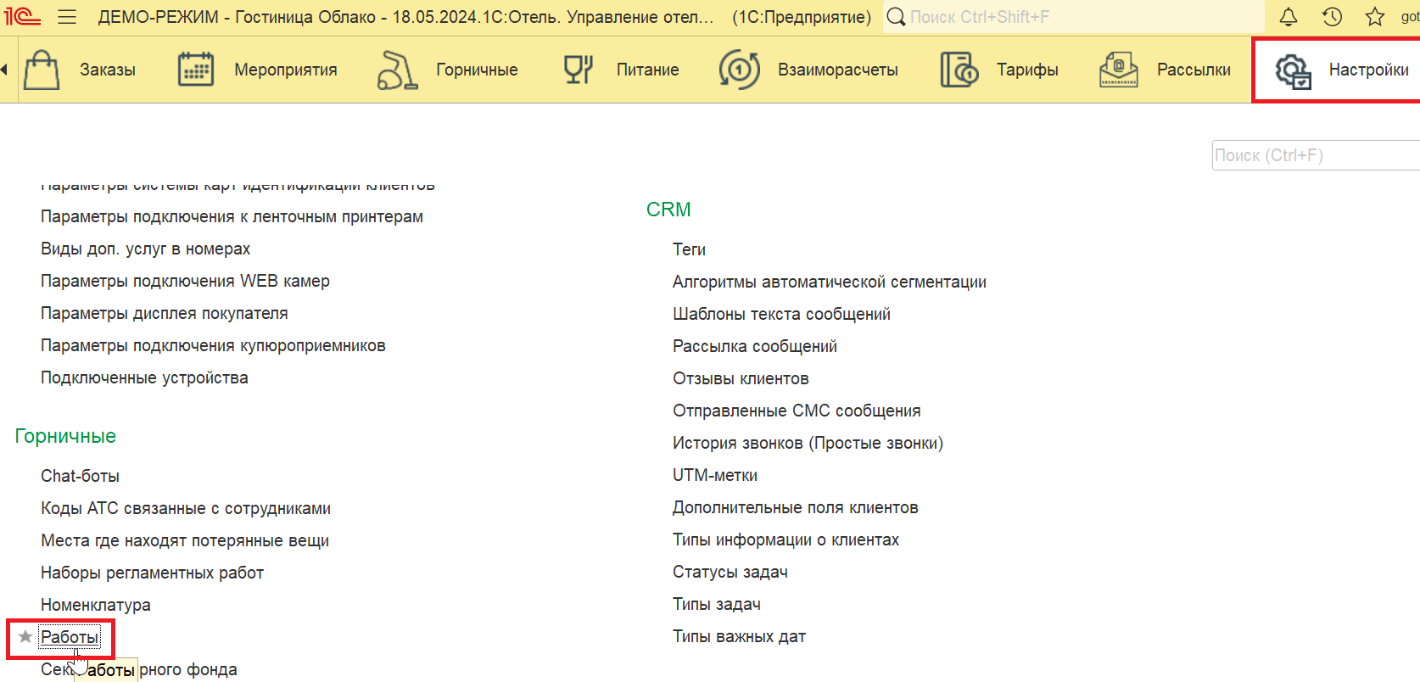Image resolution: width=1420 pixels, height=682 pixels.
Task: Open the Теги link under CRM
Action: click(x=689, y=250)
